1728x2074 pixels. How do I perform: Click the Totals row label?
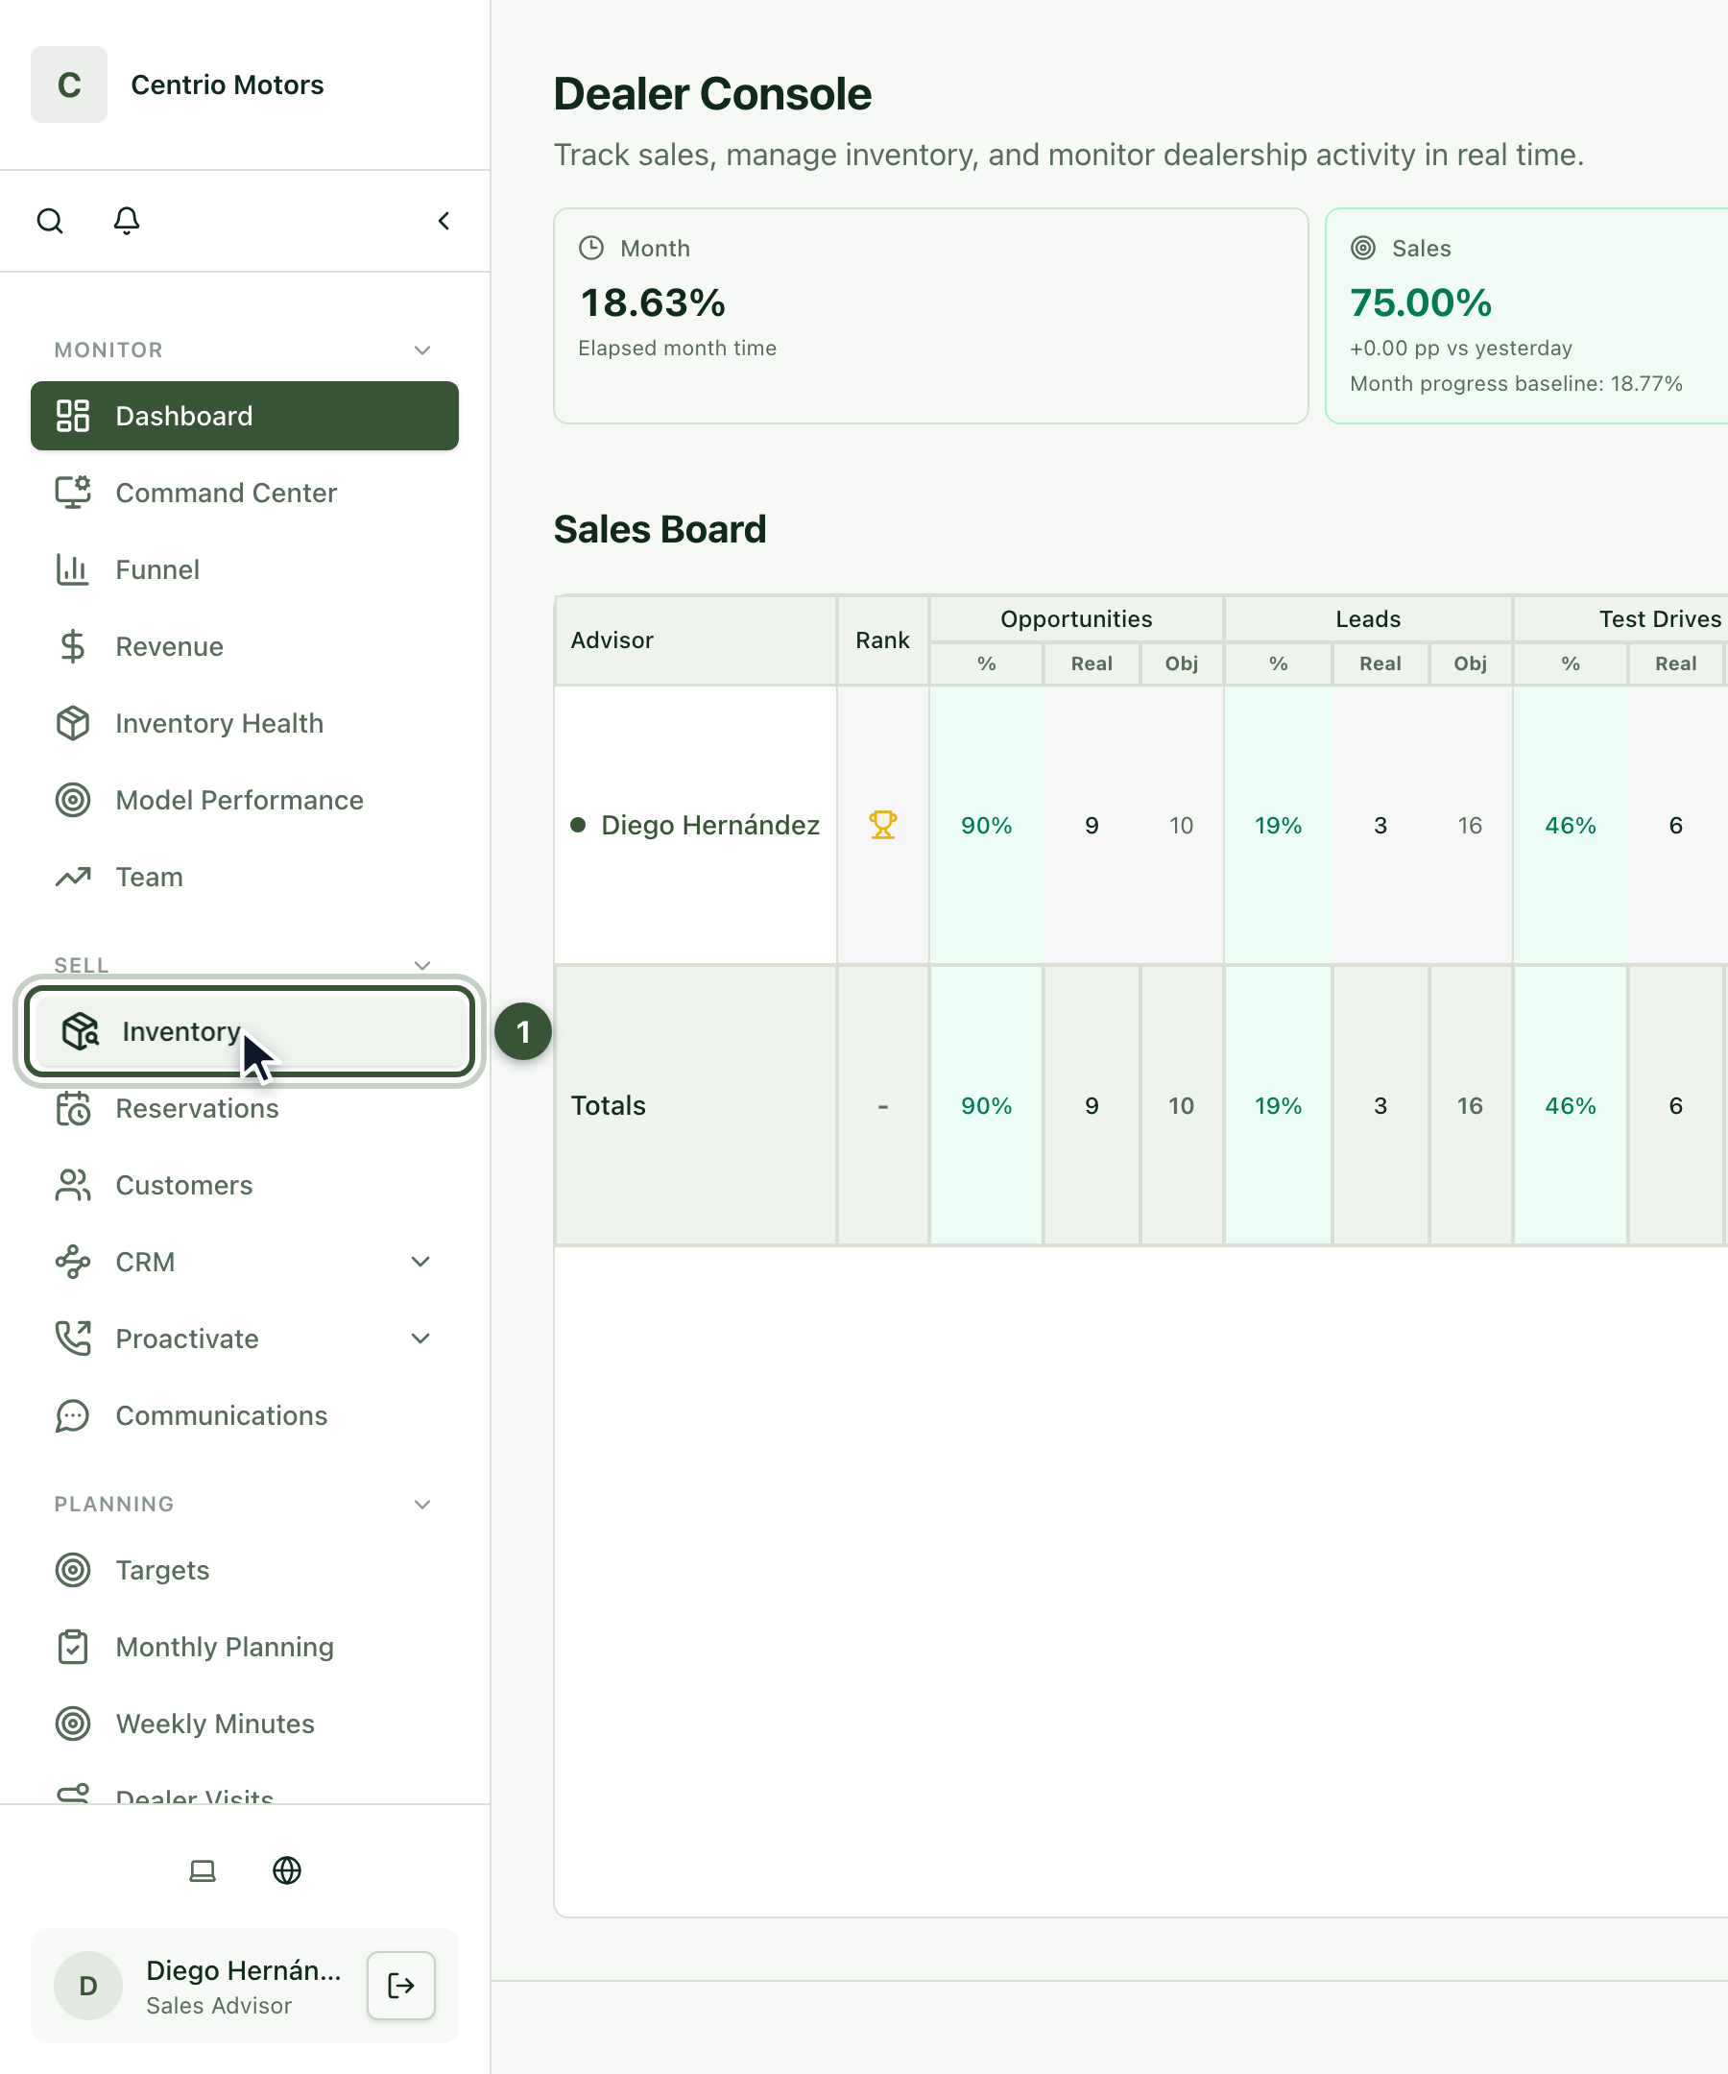click(x=609, y=1105)
